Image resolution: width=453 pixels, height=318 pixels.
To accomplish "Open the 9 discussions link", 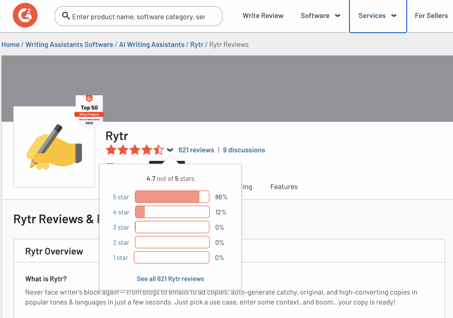I will [244, 150].
